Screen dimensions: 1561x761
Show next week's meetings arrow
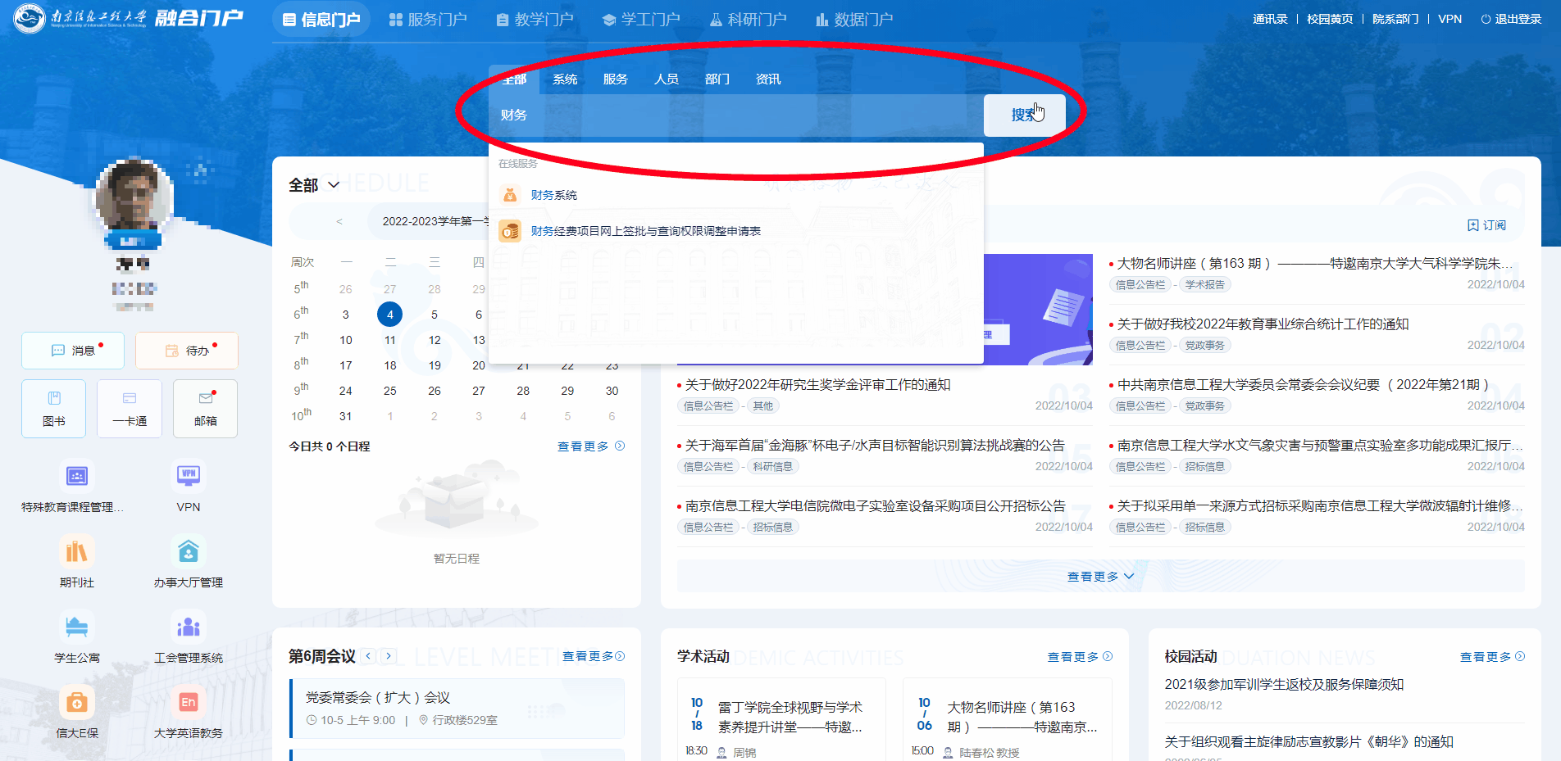pos(389,656)
